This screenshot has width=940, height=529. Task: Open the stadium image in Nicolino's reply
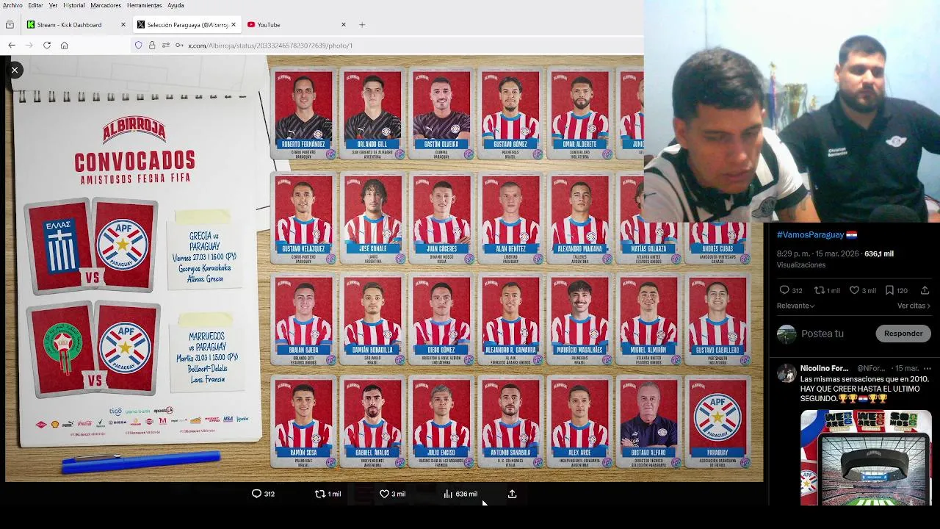click(866, 457)
